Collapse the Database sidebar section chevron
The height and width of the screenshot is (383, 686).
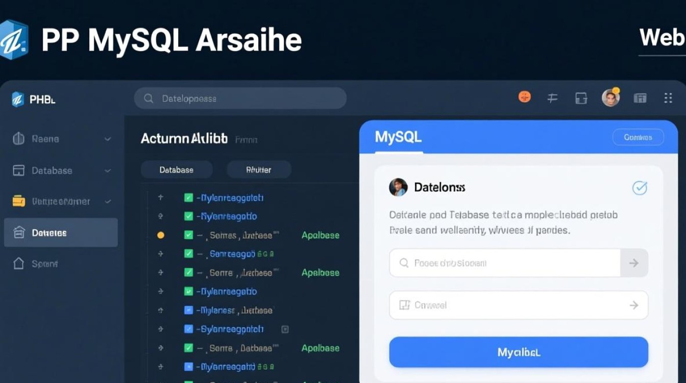pos(107,170)
